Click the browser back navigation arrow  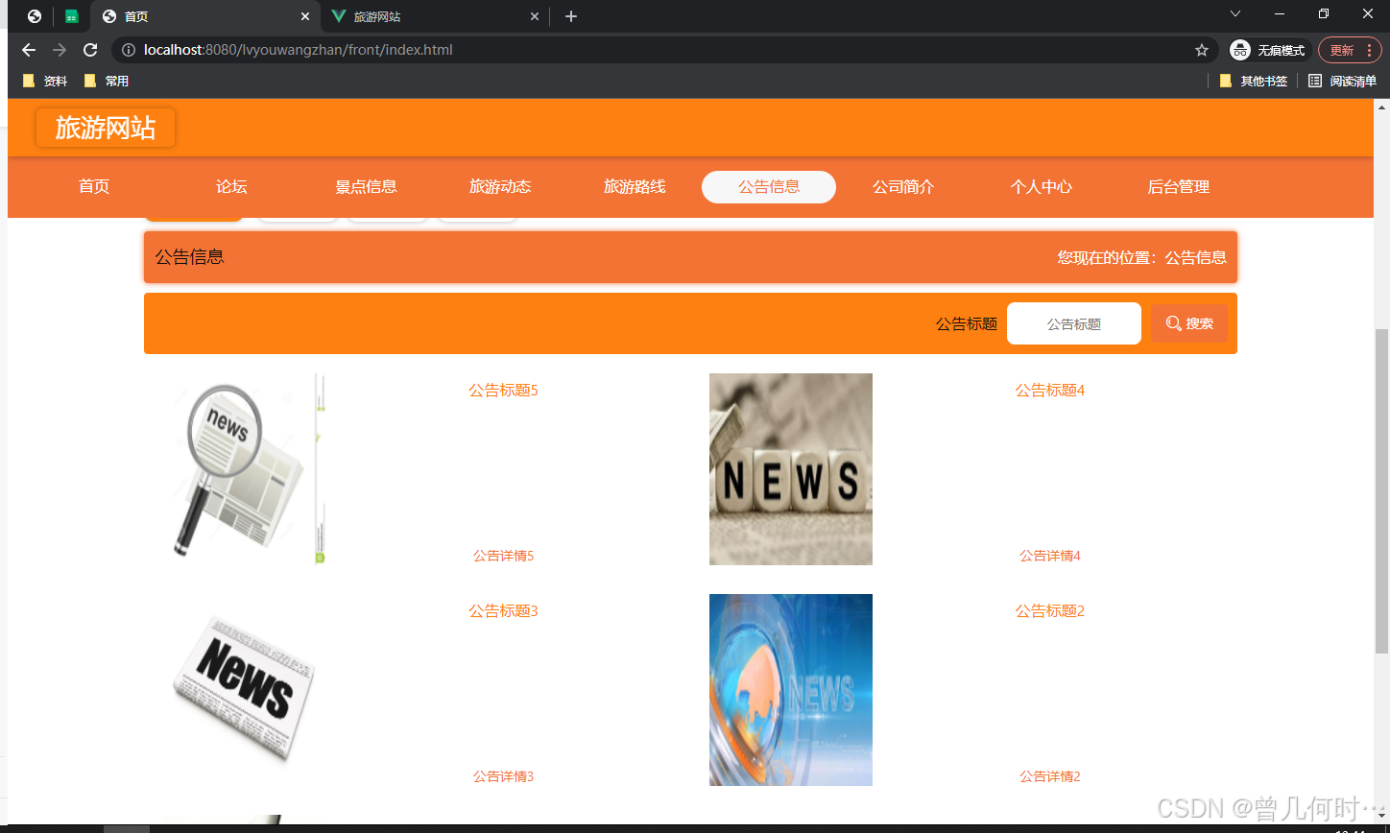click(x=28, y=50)
